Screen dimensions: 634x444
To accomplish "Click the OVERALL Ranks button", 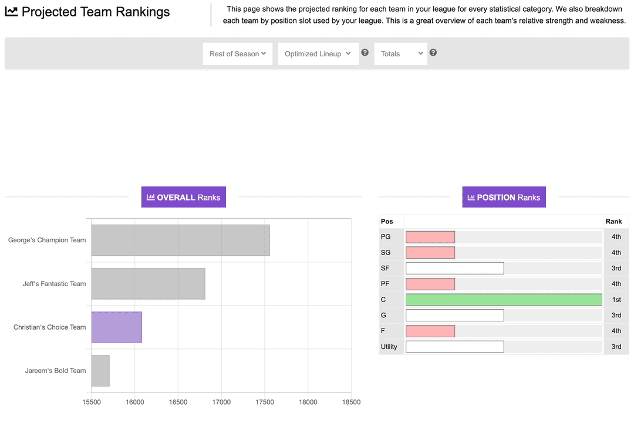I will coord(183,197).
